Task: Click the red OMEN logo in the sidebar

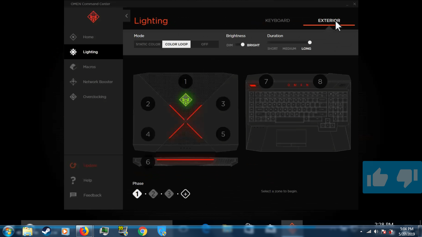Action: 93,17
